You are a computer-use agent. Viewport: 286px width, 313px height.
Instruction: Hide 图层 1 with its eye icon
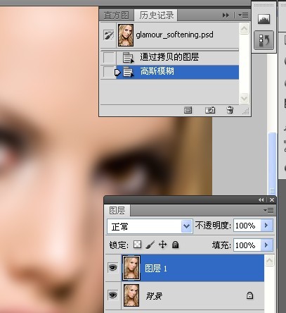113,268
